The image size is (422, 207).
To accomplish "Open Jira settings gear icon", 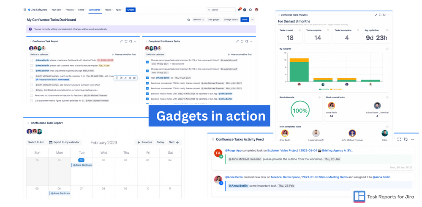I will pos(250,10).
